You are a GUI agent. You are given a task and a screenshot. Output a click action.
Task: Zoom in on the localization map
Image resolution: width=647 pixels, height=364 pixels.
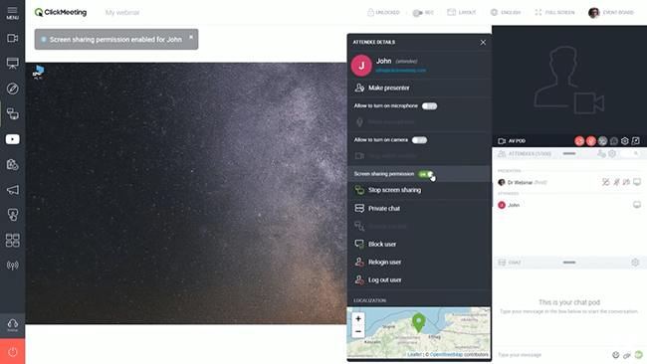click(358, 318)
